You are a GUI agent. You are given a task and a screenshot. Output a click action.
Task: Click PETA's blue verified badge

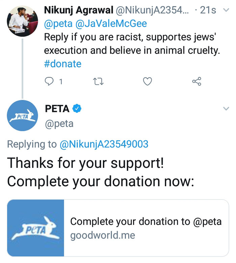point(77,109)
